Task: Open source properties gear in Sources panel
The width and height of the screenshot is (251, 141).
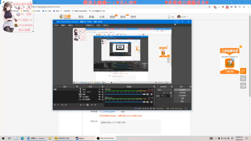Action: pyautogui.click(x=88, y=105)
